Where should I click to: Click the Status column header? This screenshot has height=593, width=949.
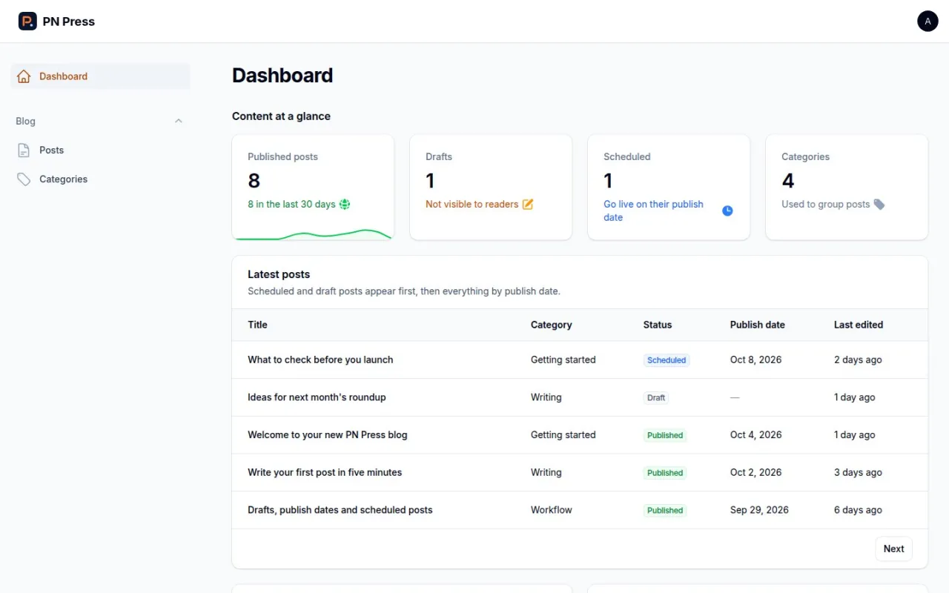[x=657, y=325]
